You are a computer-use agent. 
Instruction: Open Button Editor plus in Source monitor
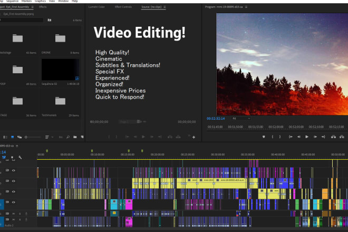[194, 138]
